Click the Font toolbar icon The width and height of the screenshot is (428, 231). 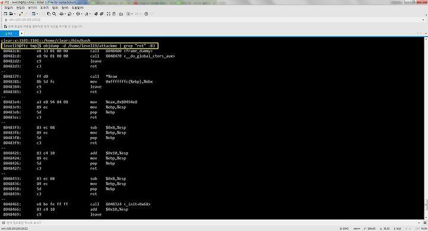click(87, 14)
